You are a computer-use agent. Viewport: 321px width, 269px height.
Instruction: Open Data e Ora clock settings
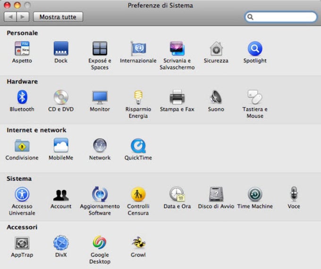click(x=177, y=194)
